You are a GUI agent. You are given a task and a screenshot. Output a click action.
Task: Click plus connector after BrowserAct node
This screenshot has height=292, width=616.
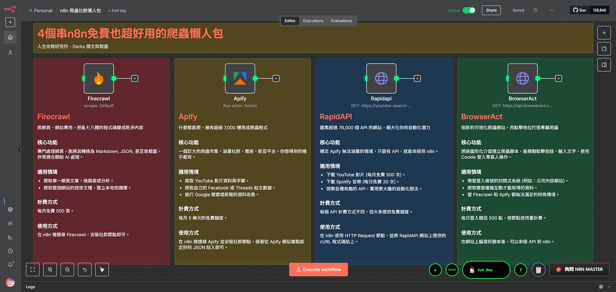tap(558, 78)
